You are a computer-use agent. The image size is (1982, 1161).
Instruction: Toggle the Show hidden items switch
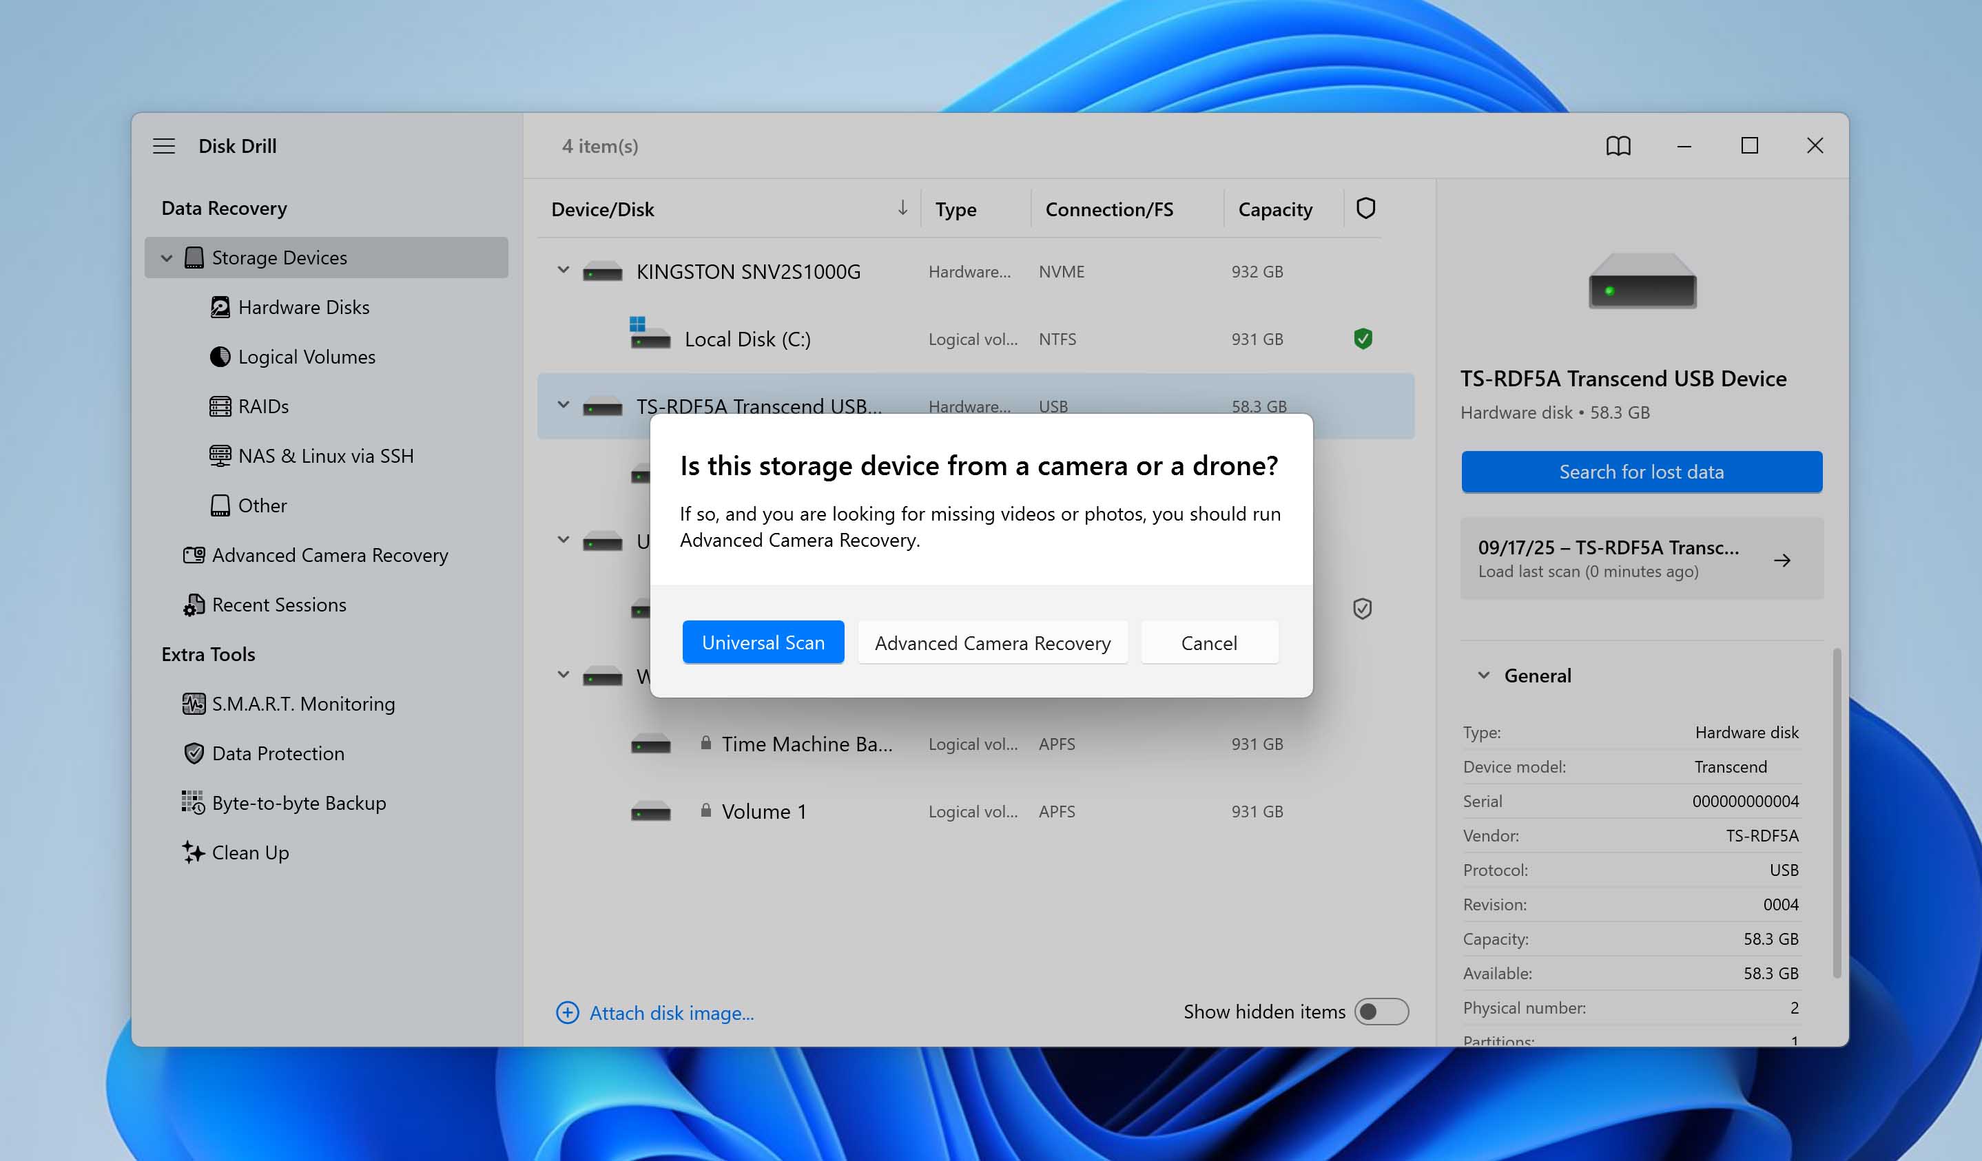tap(1381, 1012)
